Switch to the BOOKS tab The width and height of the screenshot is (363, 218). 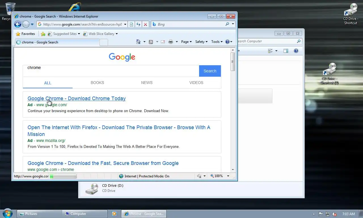tap(97, 83)
